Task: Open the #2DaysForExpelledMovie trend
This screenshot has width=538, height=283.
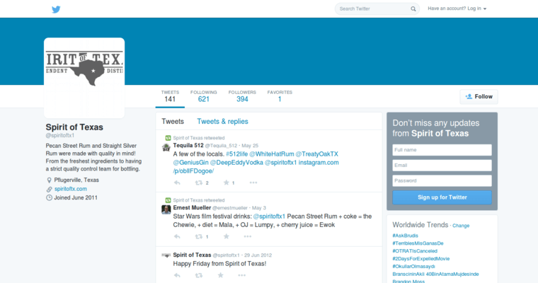Action: pyautogui.click(x=421, y=259)
